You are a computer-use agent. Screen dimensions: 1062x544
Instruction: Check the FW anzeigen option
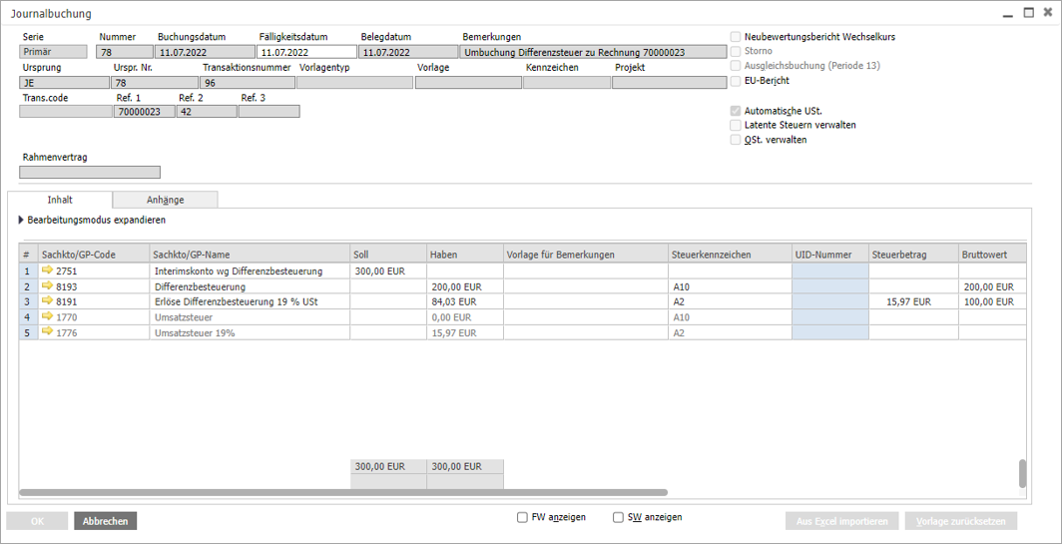(x=522, y=517)
